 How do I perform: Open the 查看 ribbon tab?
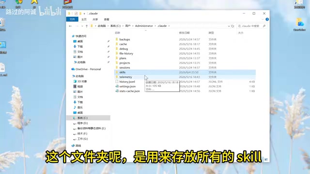107,19
